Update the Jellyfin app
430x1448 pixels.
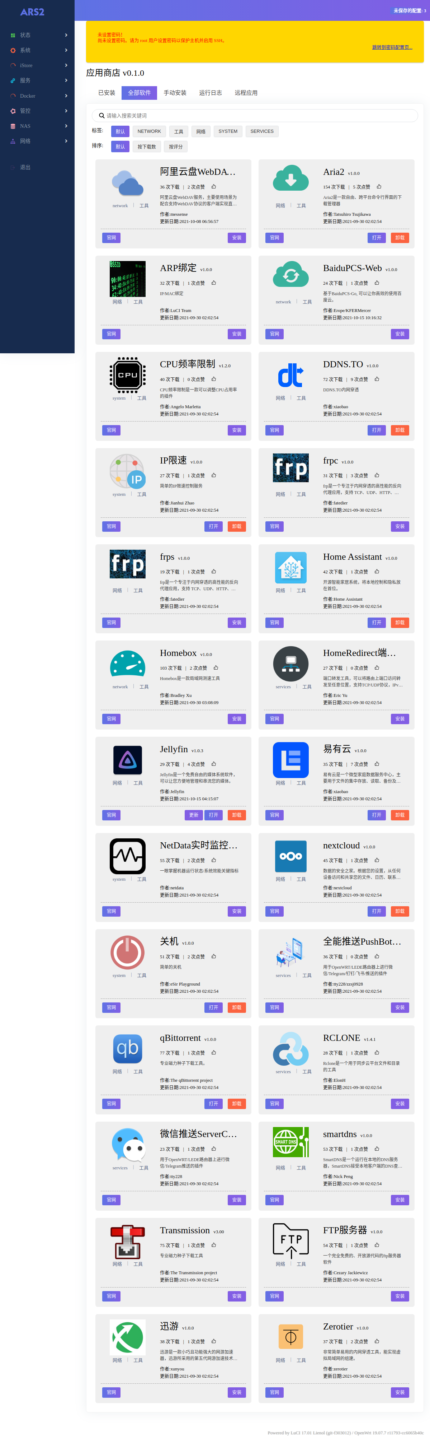(x=194, y=815)
